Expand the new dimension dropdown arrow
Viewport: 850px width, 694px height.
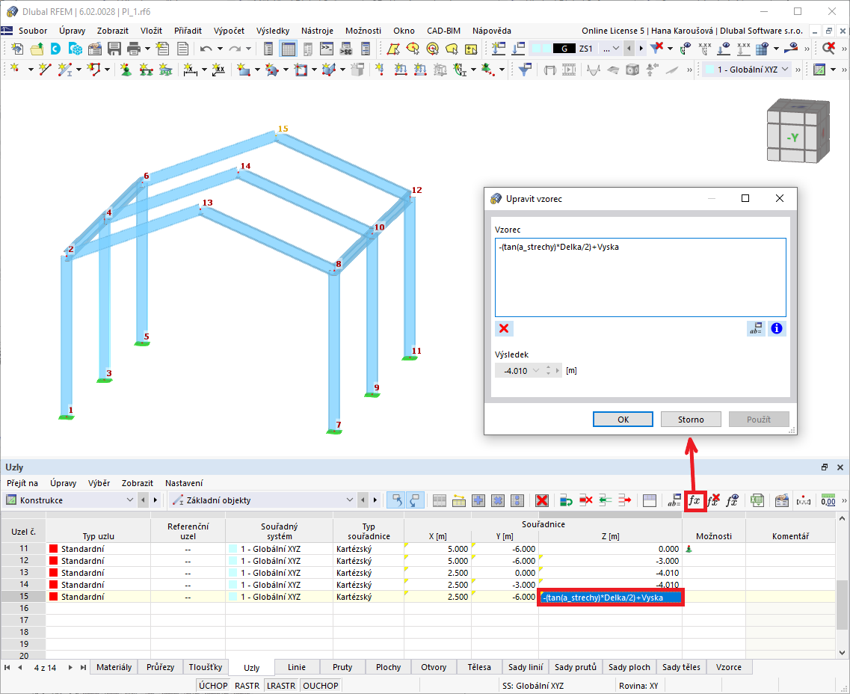pos(204,70)
